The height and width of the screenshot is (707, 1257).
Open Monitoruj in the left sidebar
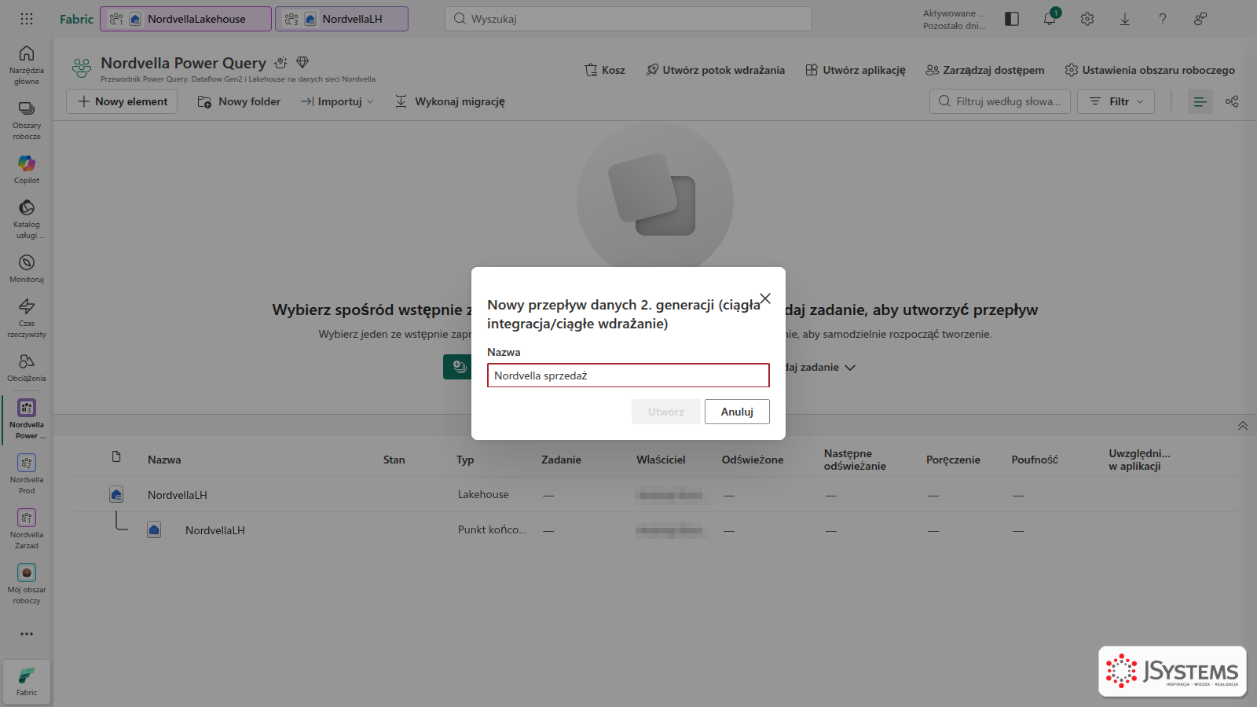pyautogui.click(x=27, y=268)
